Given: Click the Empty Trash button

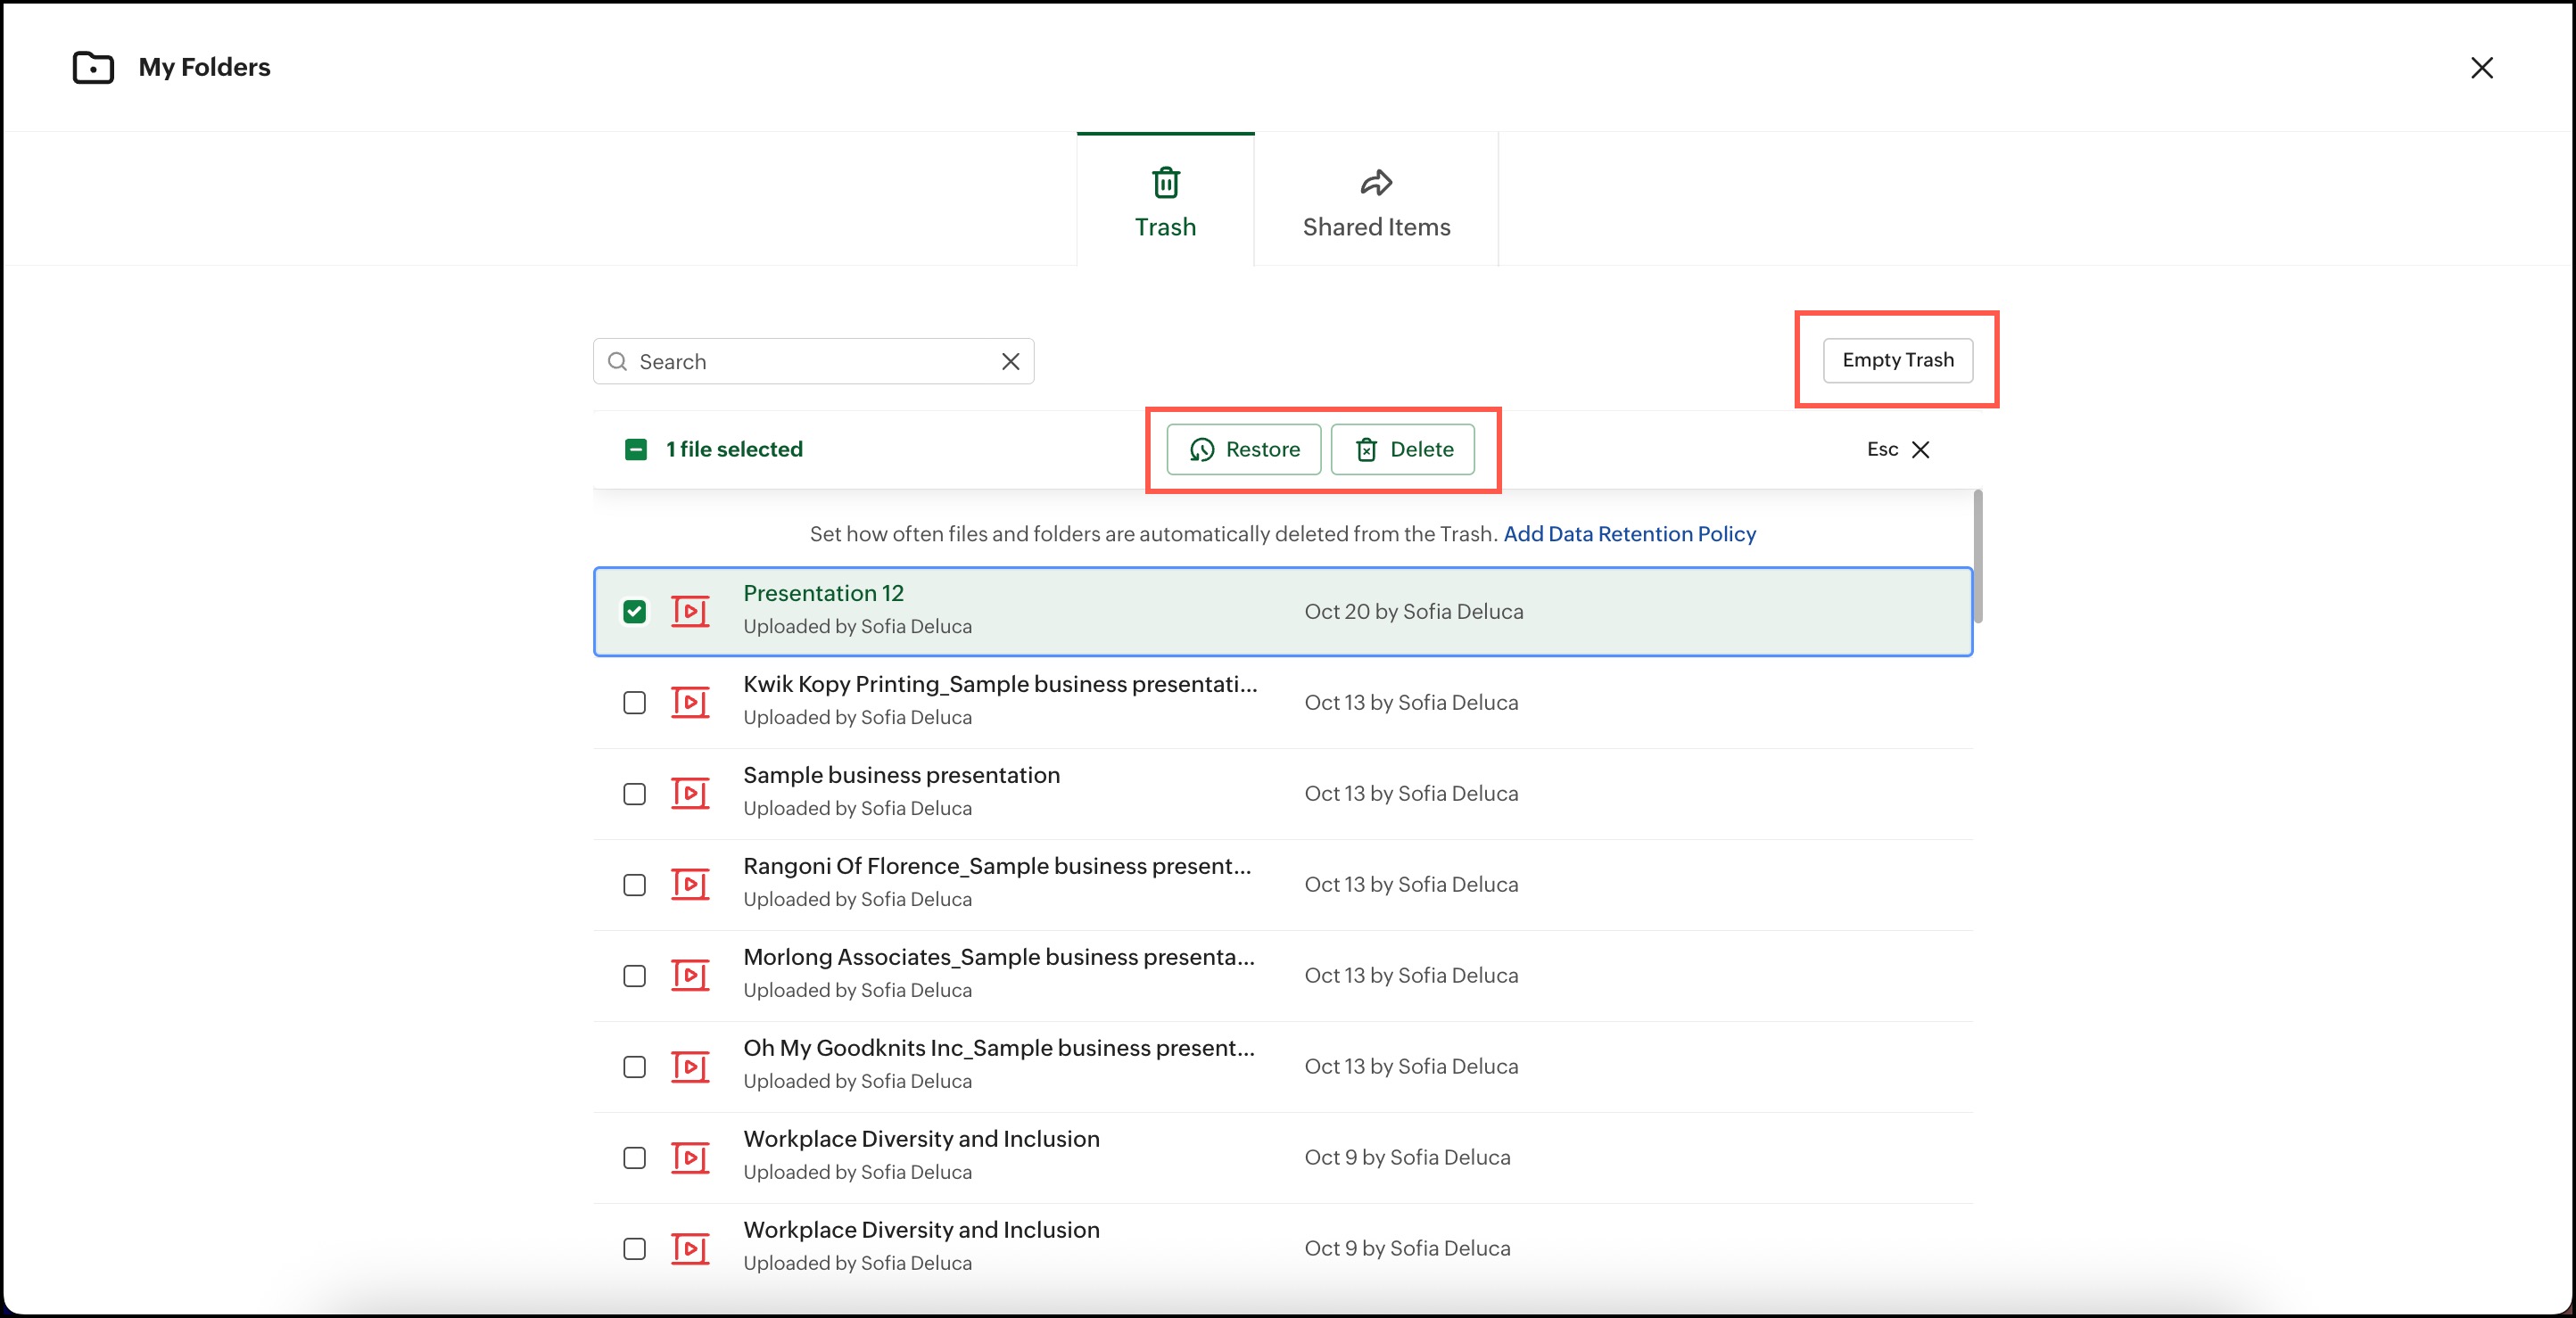Looking at the screenshot, I should 1897,360.
